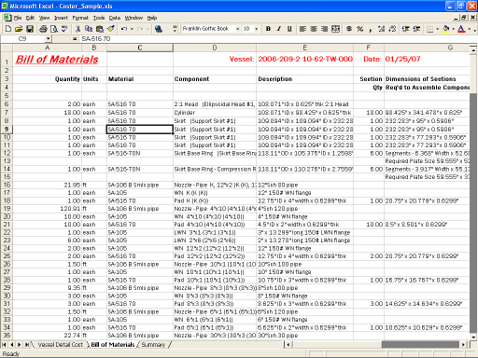The image size is (478, 358).
Task: Apply comma style formatting
Action: point(371,29)
